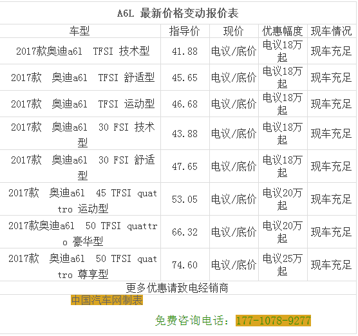
Task: Click the phone number 177-1078-9277
Action: pyautogui.click(x=273, y=321)
